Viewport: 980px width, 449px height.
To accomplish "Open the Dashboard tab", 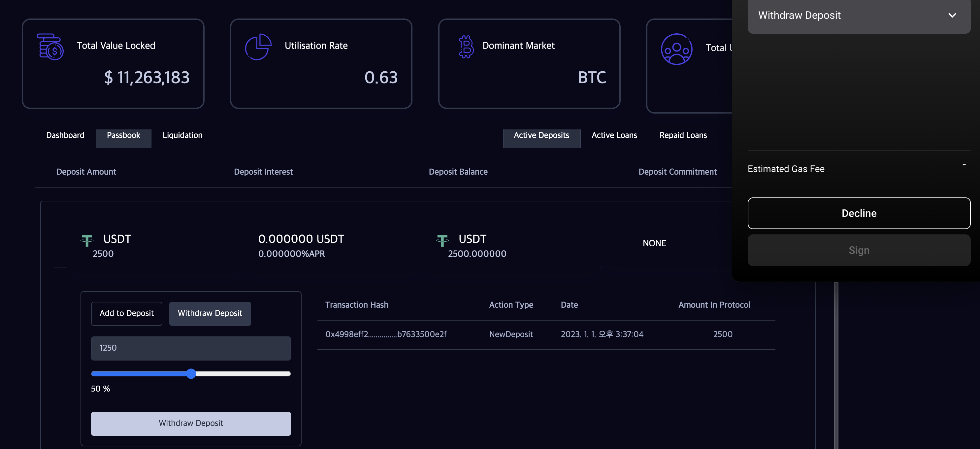I will pyautogui.click(x=65, y=135).
